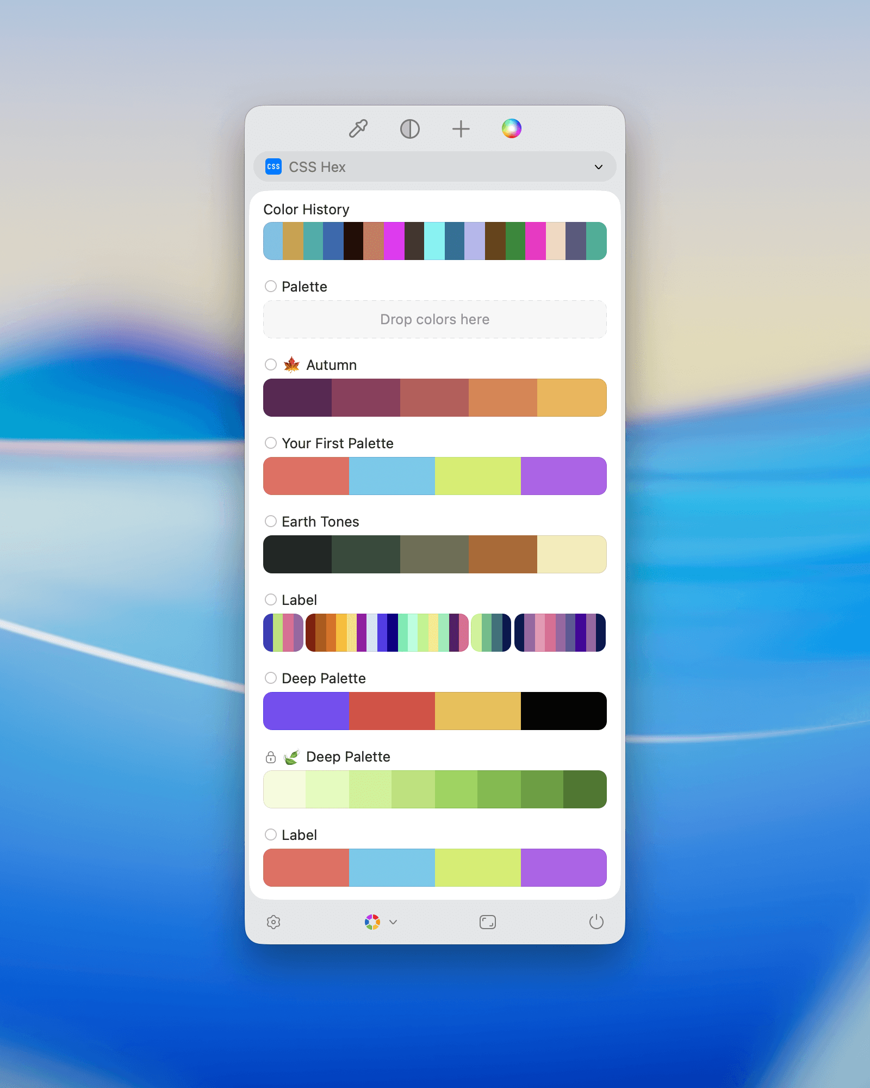Select purple swatch in bottom Label palette

564,868
